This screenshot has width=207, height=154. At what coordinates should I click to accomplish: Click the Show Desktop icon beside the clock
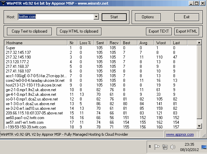pyautogui.click(x=204, y=147)
